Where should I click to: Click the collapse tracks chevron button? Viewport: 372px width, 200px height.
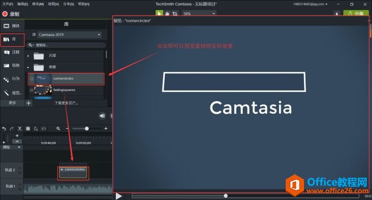[x=17, y=141]
